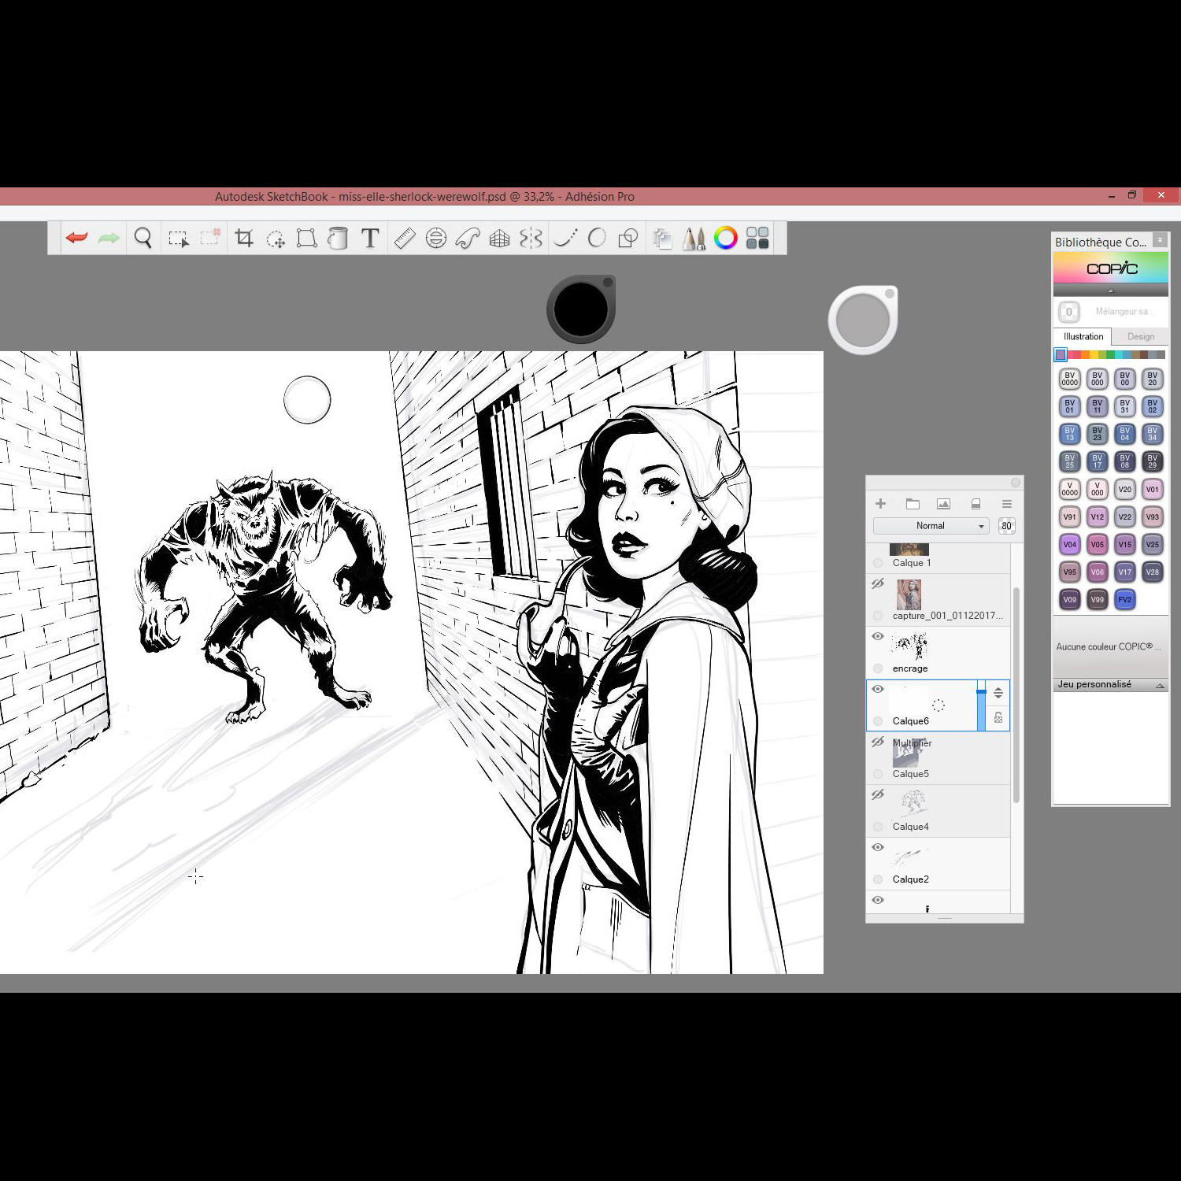Hide the Calque2 layer

pos(878,847)
